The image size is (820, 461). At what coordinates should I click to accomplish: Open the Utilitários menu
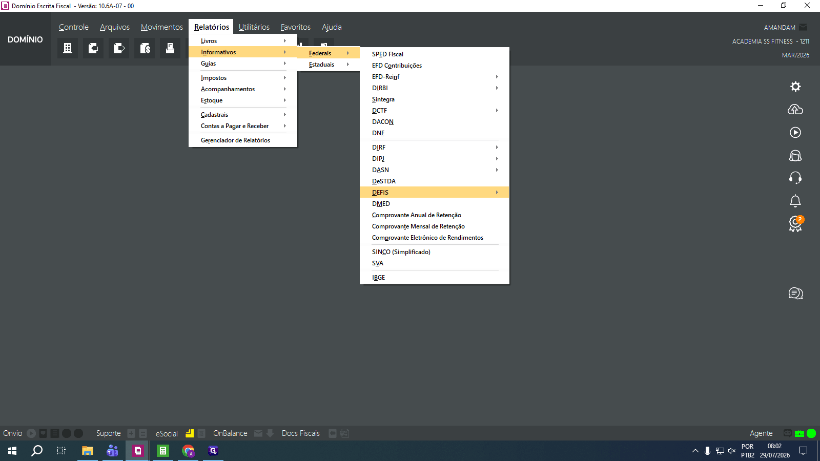254,27
